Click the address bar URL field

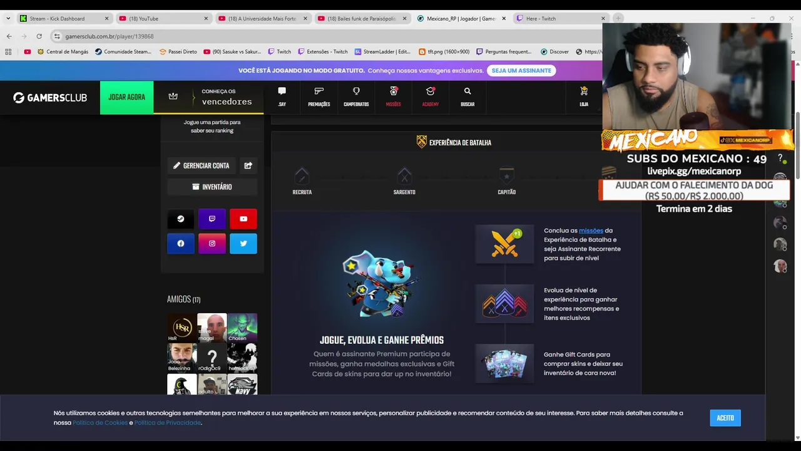point(325,36)
